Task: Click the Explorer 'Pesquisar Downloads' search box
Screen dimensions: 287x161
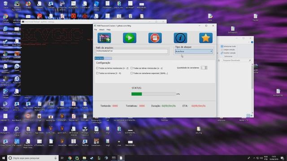Action: [236, 60]
